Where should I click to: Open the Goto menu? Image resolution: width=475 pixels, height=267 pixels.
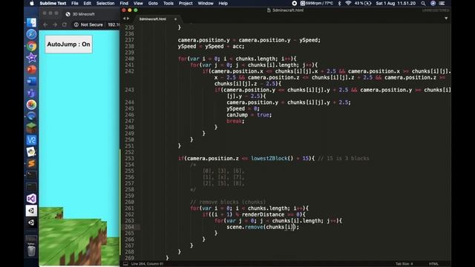click(x=153, y=3)
